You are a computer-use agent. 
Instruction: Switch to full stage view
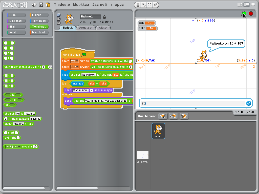246,5
